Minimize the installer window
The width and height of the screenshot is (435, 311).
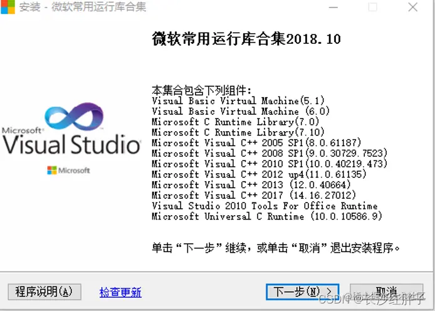pyautogui.click(x=333, y=7)
